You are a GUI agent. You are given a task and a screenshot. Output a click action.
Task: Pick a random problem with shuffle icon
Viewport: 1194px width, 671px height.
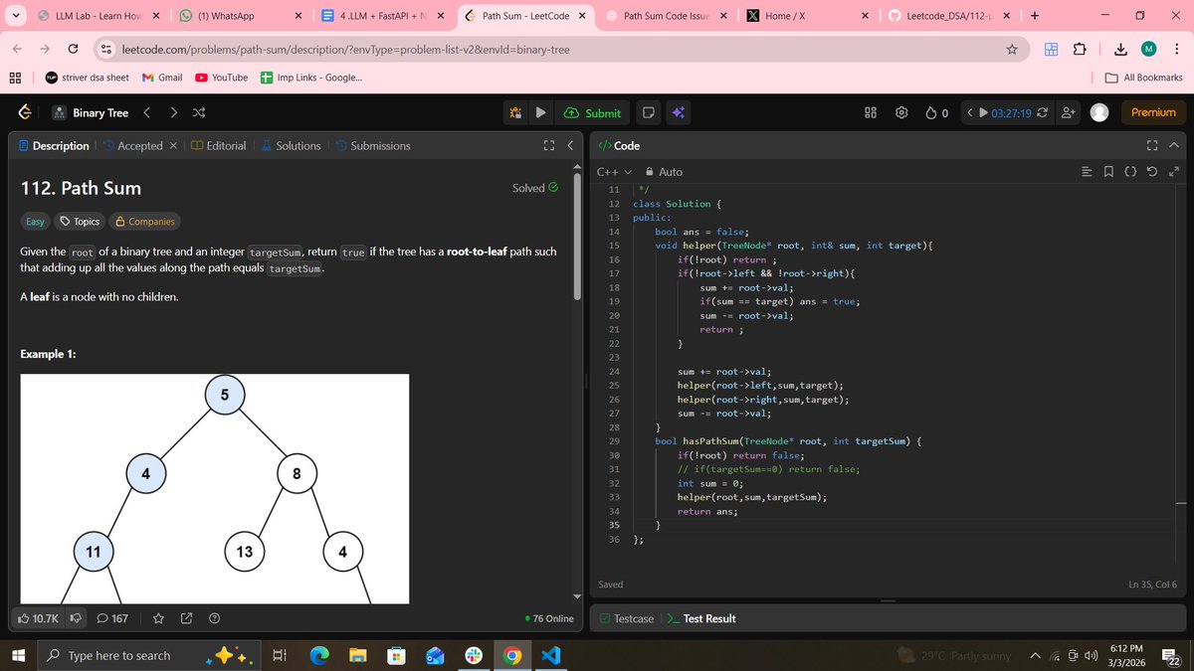coord(198,112)
